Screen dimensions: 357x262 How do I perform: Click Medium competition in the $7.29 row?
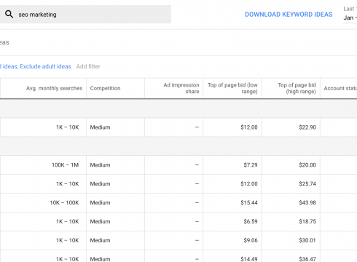coord(100,165)
